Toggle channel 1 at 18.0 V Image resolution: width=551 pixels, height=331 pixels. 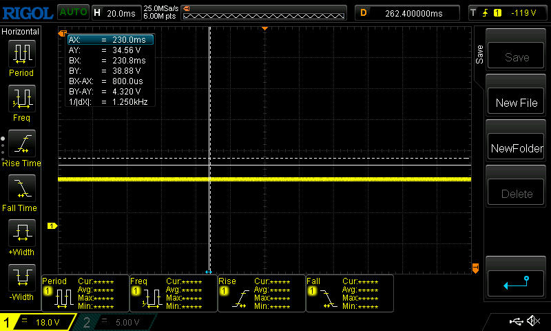[38, 322]
